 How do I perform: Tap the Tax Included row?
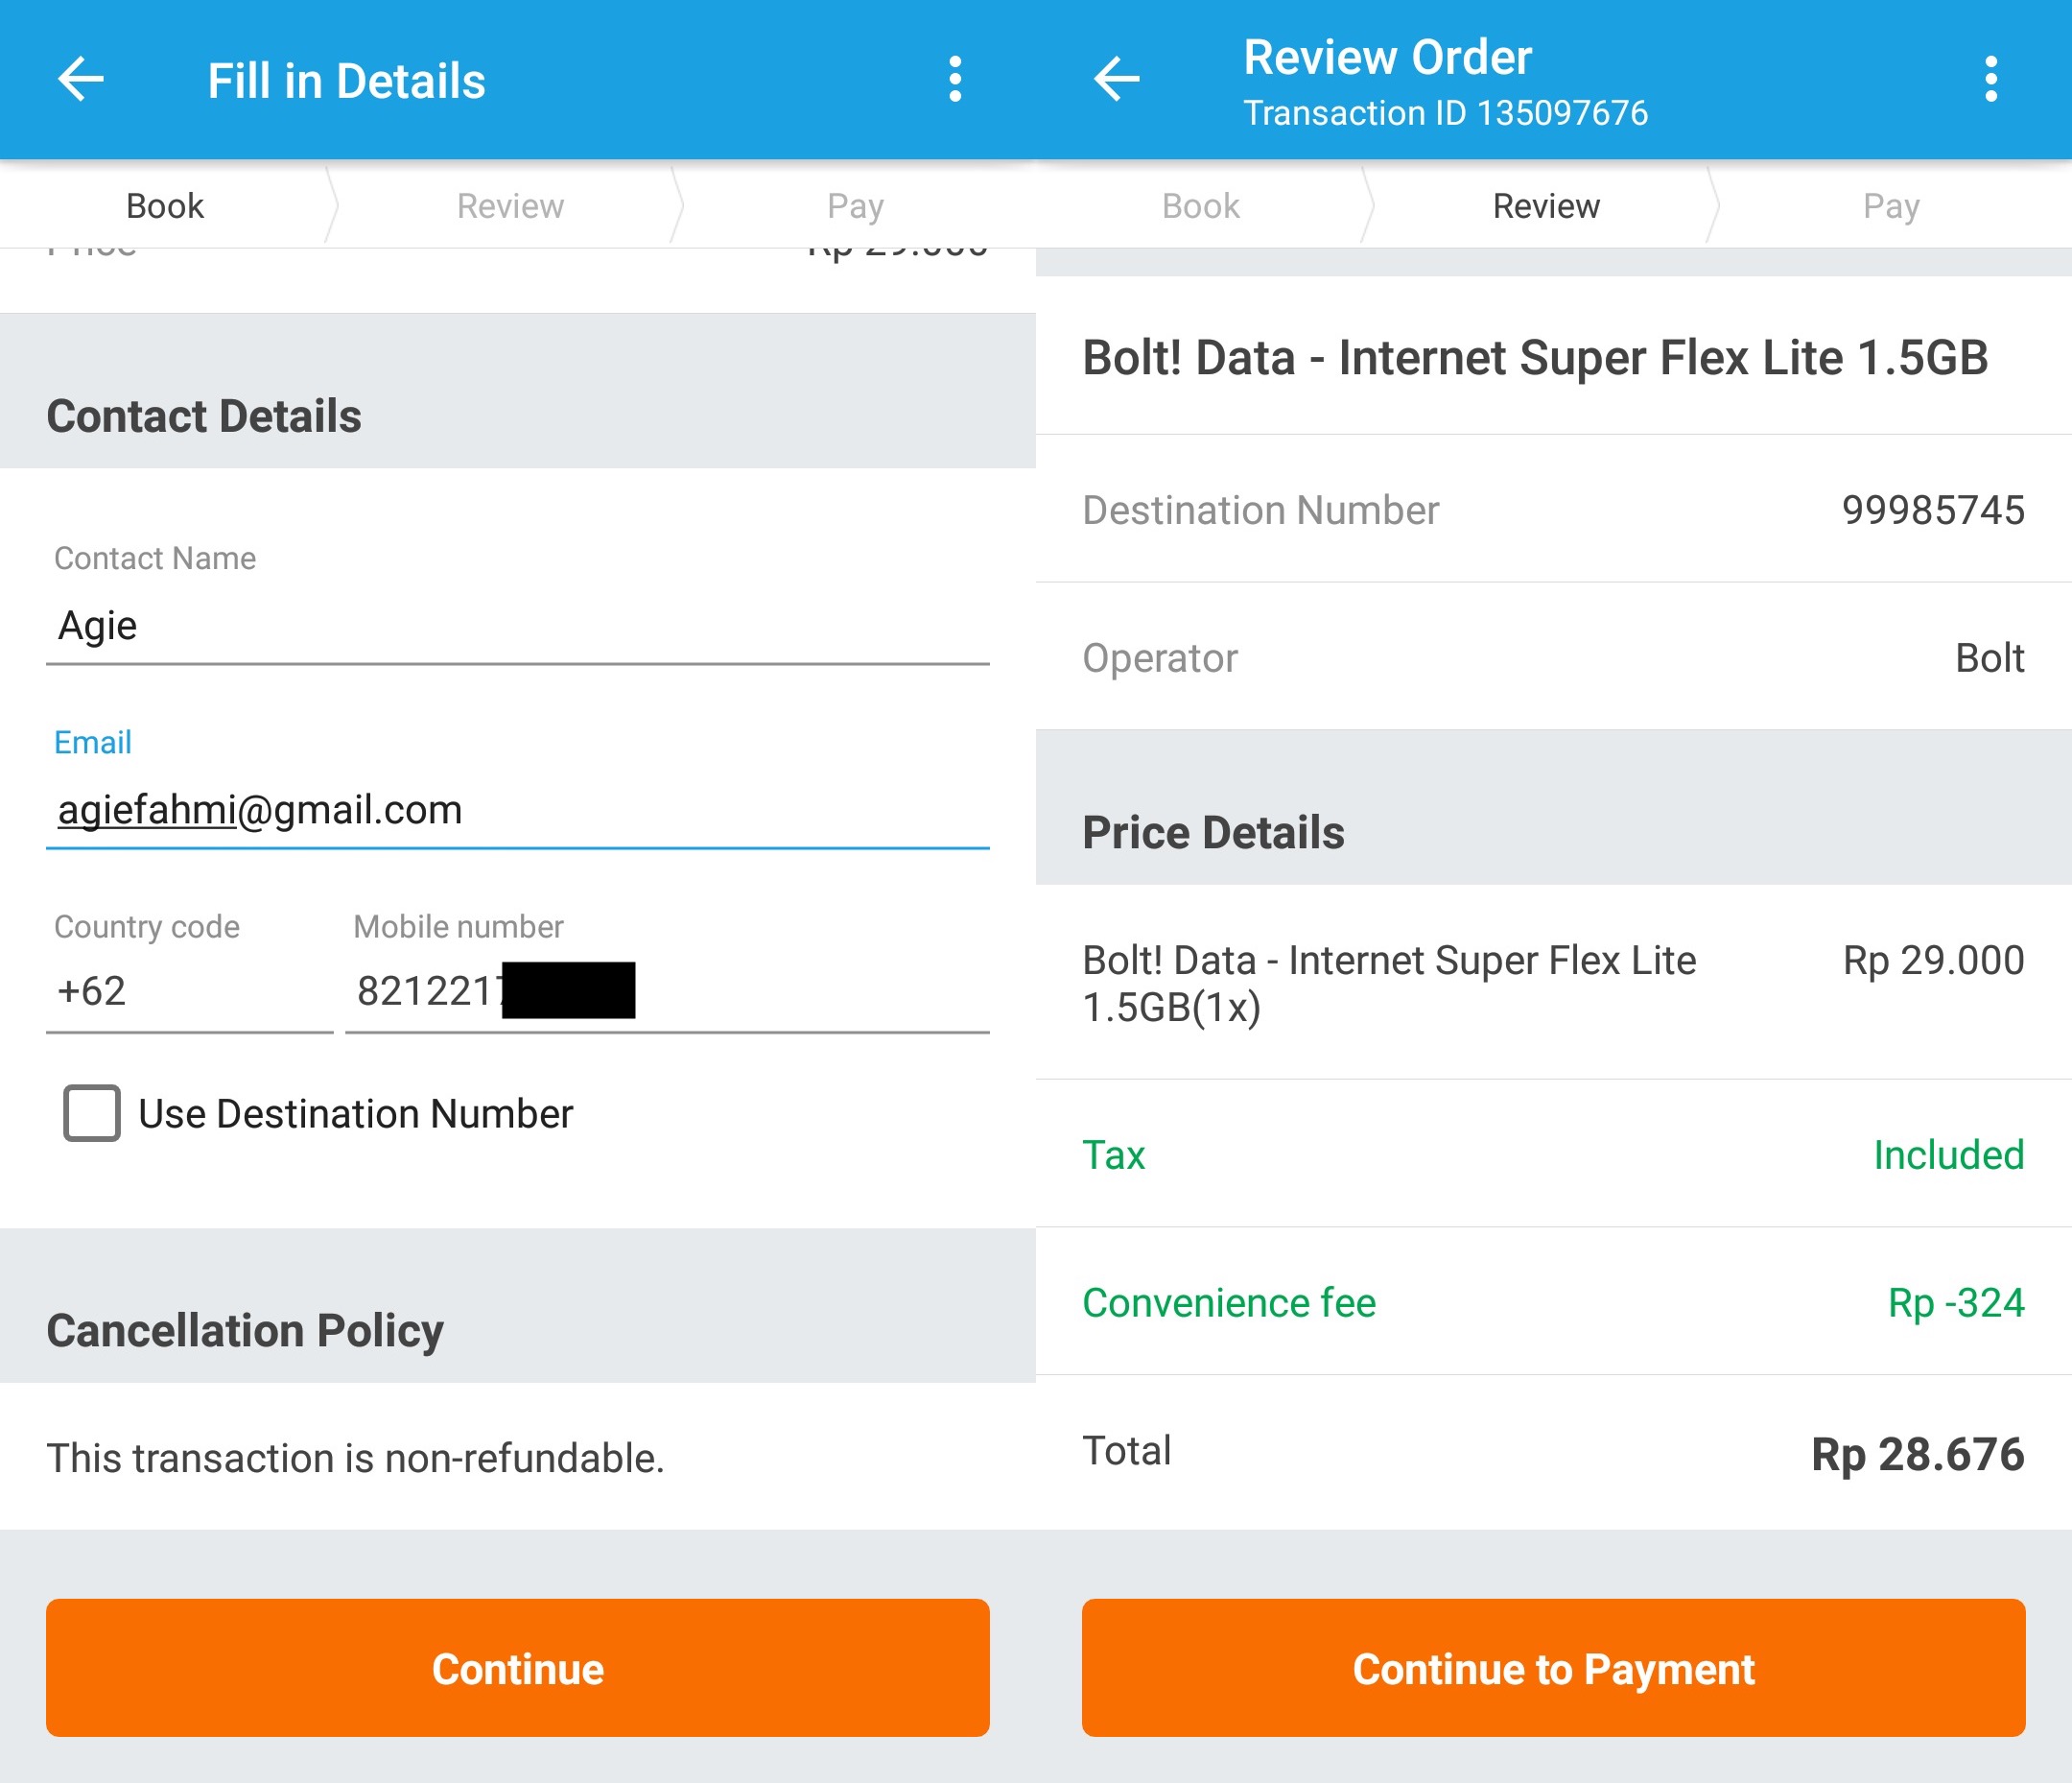pos(1553,1154)
